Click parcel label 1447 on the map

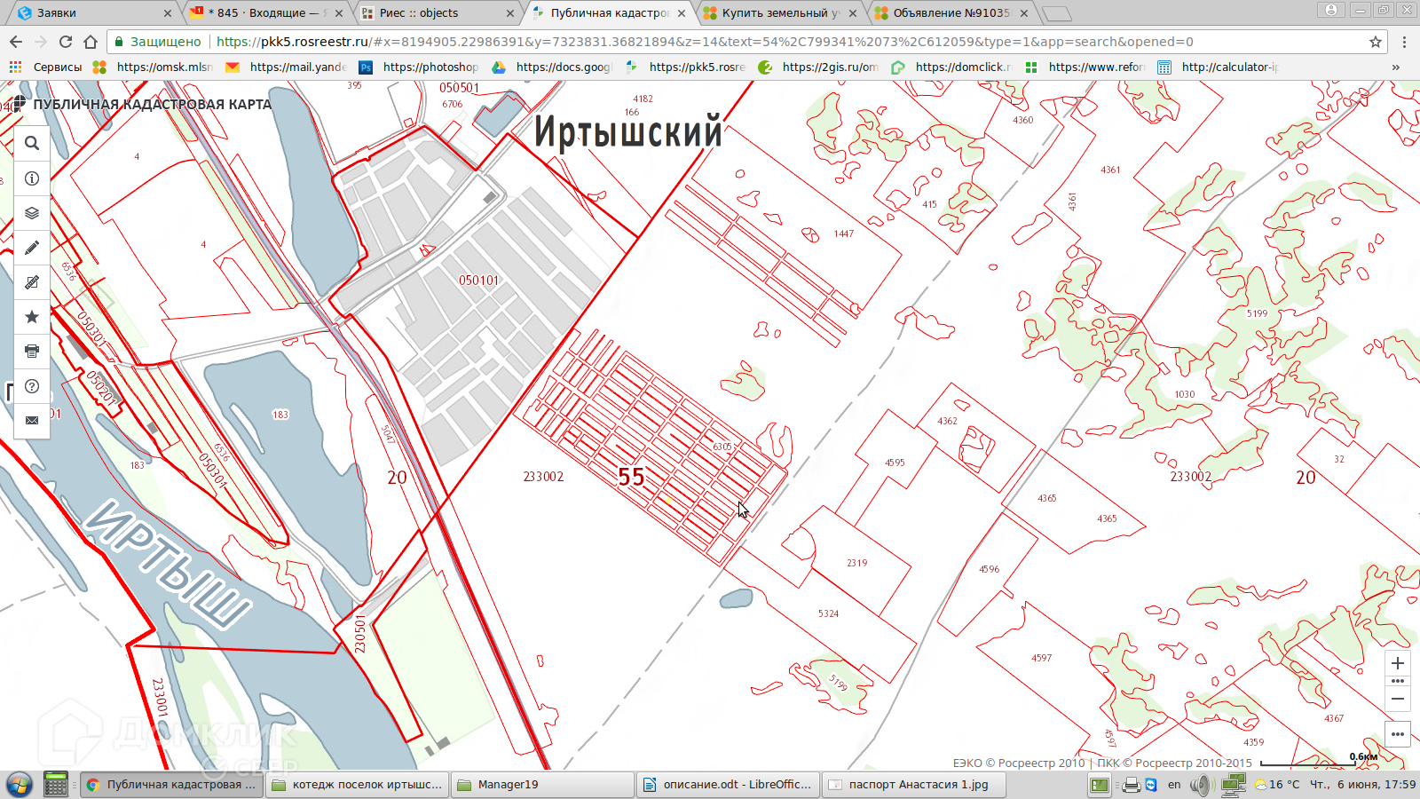coord(843,234)
